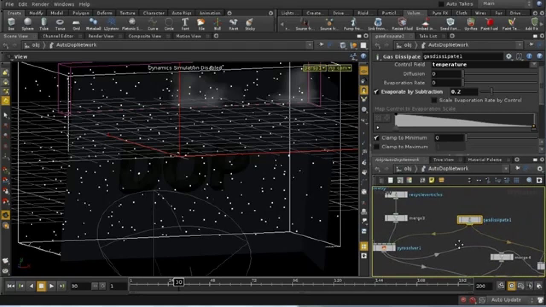The image size is (546, 307).
Task: Select the Torus shelf tool
Action: 60,23
